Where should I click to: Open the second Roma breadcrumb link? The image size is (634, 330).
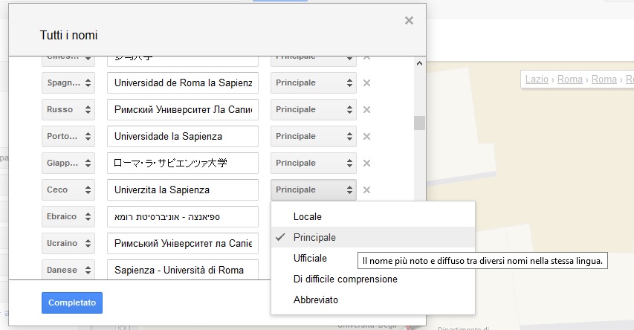point(604,80)
